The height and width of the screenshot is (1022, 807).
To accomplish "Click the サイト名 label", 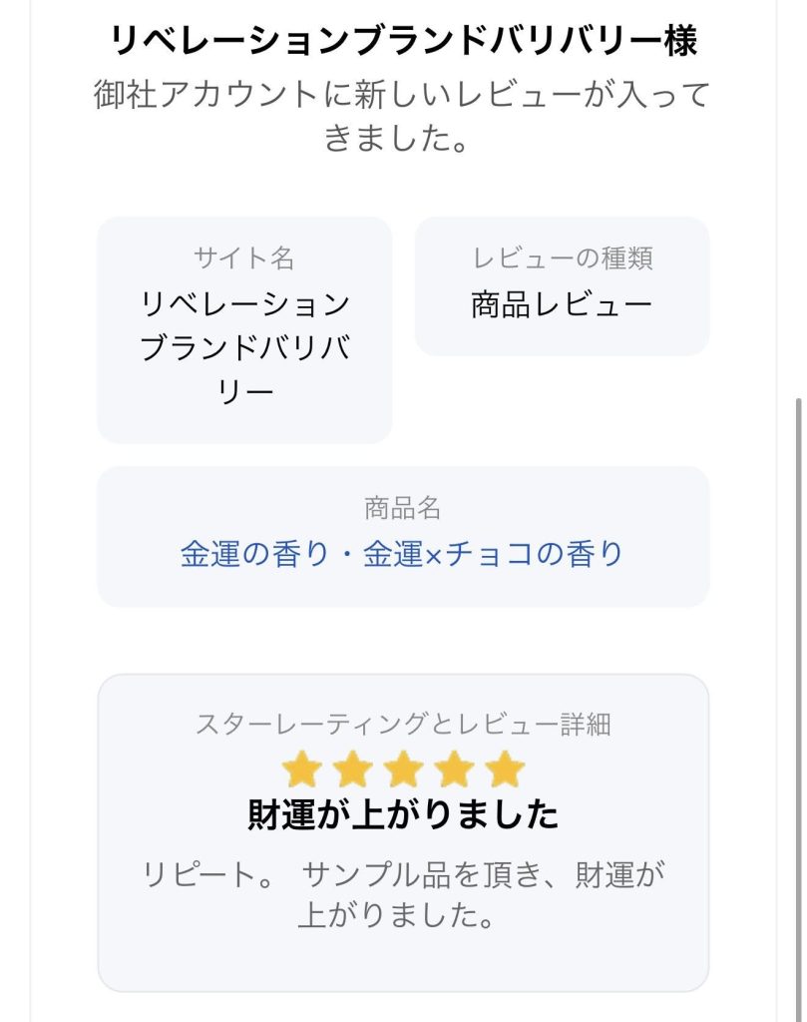I will click(x=244, y=258).
